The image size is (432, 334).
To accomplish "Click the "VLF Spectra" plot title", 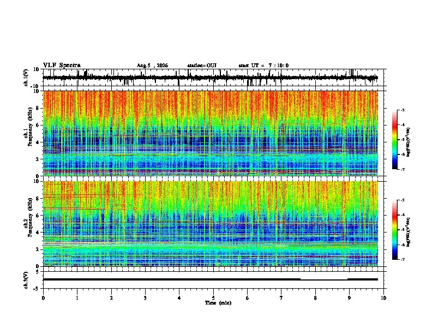I will [x=62, y=65].
